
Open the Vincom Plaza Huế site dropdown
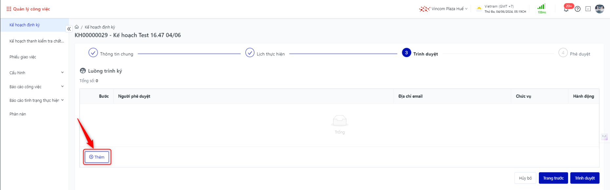click(x=443, y=9)
